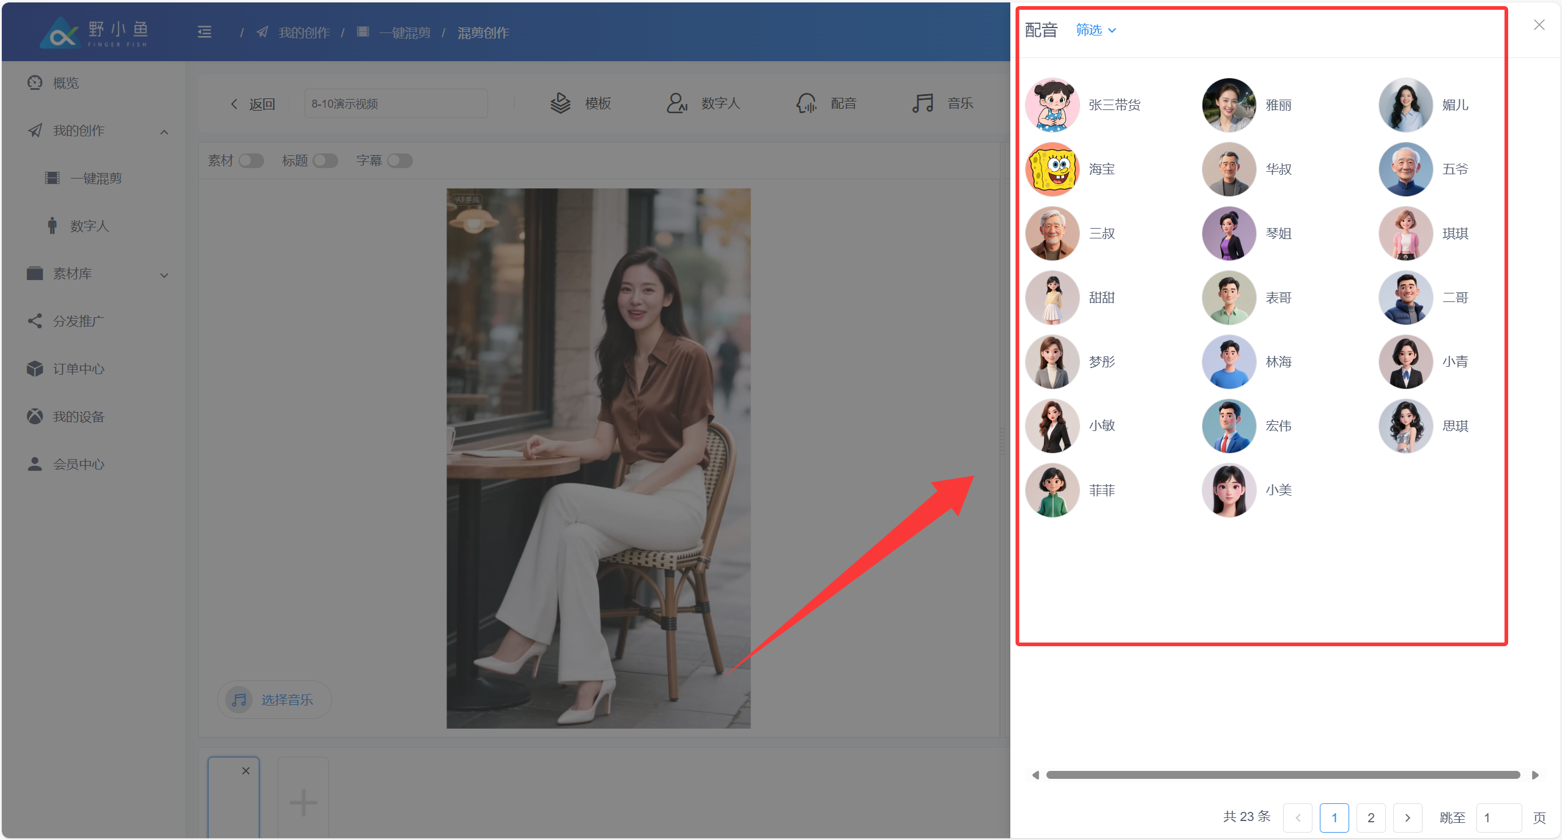Click the 跳至 page number input field
1562x840 pixels.
(x=1498, y=817)
